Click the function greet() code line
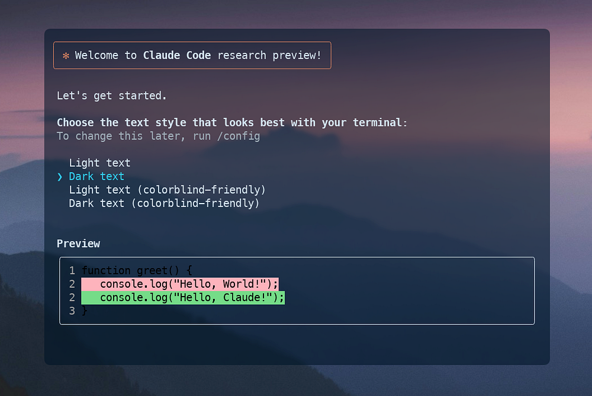This screenshot has width=592, height=396. tap(137, 271)
